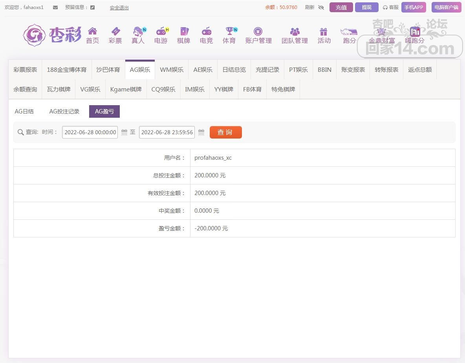Edit reserved info pencil icon

92,7
